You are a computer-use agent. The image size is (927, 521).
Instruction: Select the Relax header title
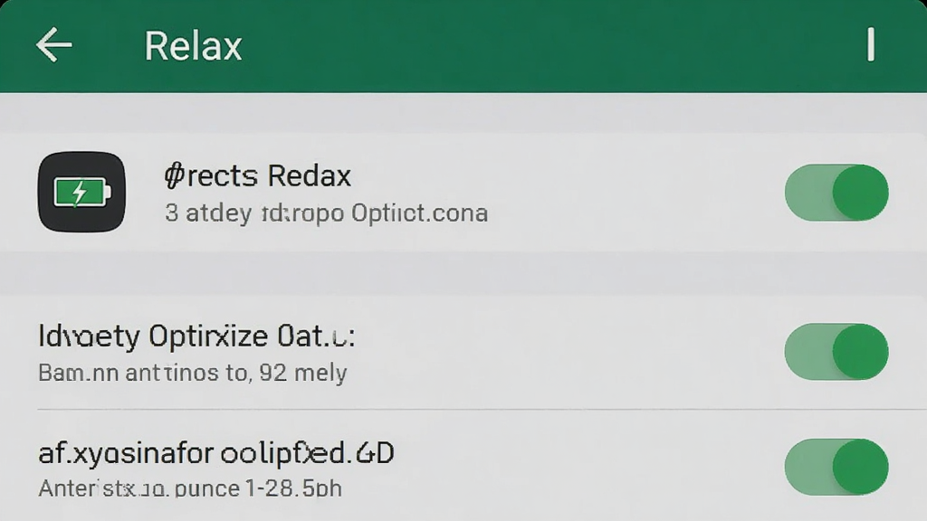tap(194, 46)
